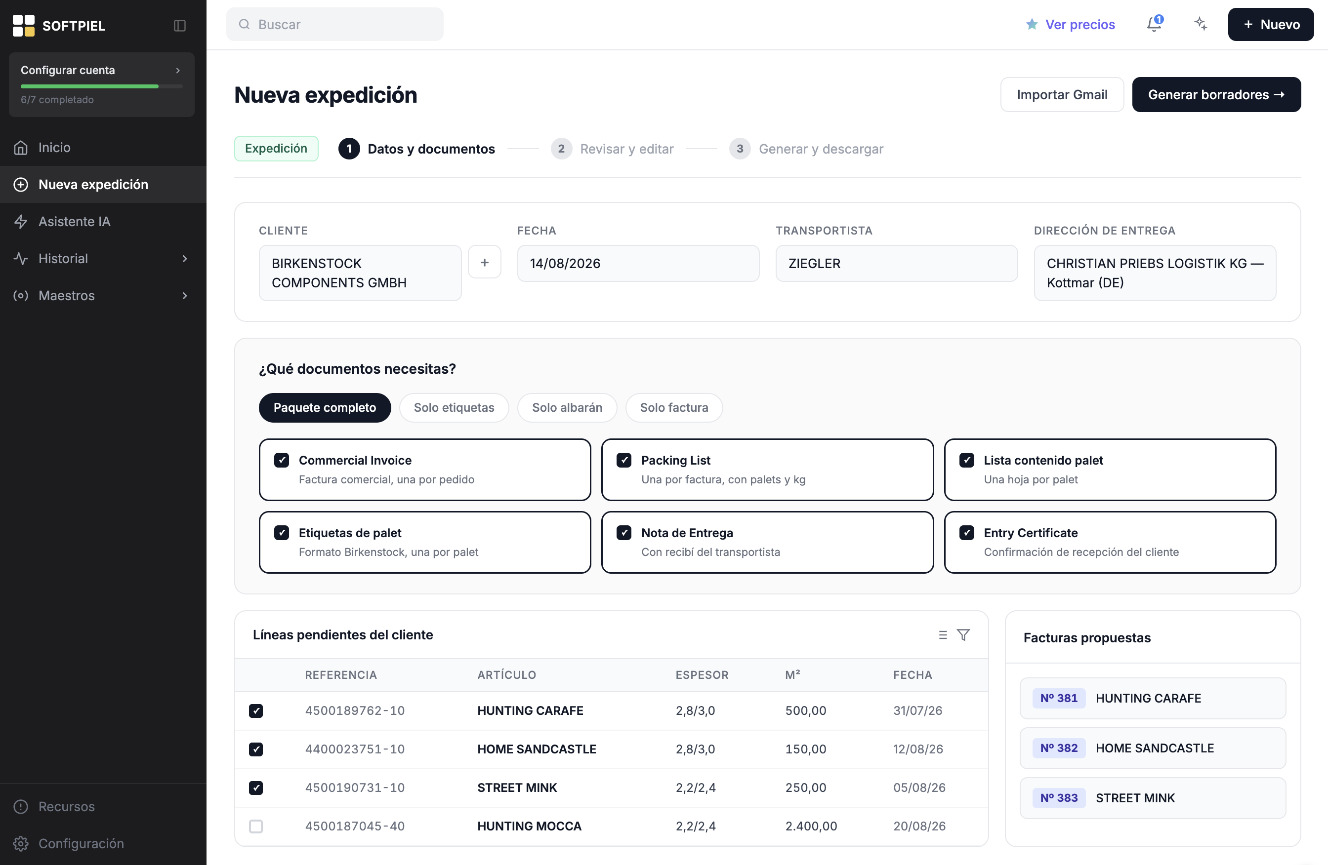Click the Fecha field showing 14/08/2026
The height and width of the screenshot is (865, 1328).
pyautogui.click(x=638, y=263)
